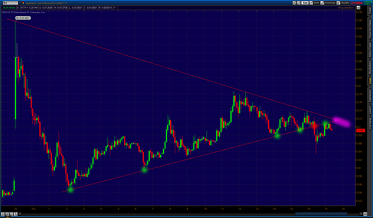Click the /6J 5 d 5m chart label
Image resolution: width=373 pixels, height=218 pixels.
[x=10, y=8]
